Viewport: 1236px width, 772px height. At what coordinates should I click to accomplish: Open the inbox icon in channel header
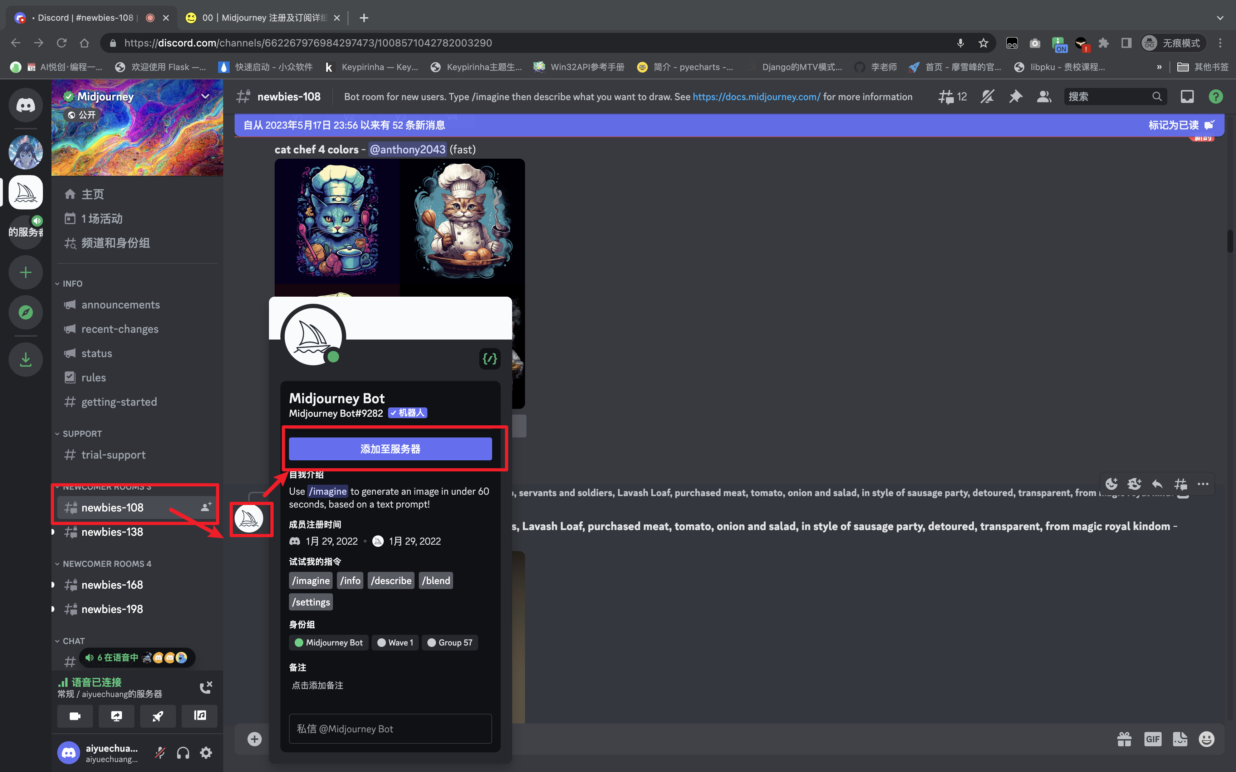click(x=1187, y=96)
